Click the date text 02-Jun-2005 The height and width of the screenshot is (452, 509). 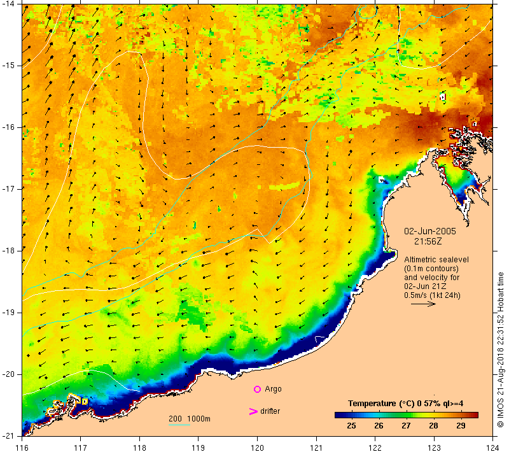tap(430, 231)
